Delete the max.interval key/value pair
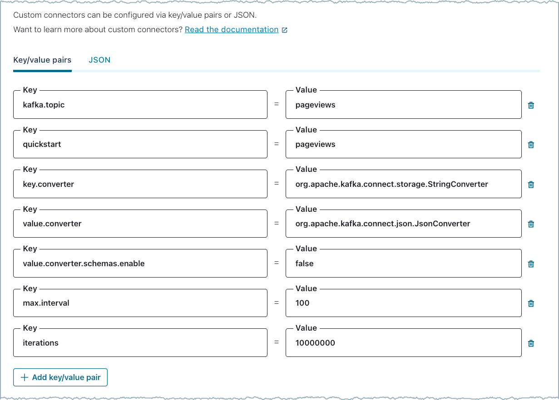 pos(531,303)
